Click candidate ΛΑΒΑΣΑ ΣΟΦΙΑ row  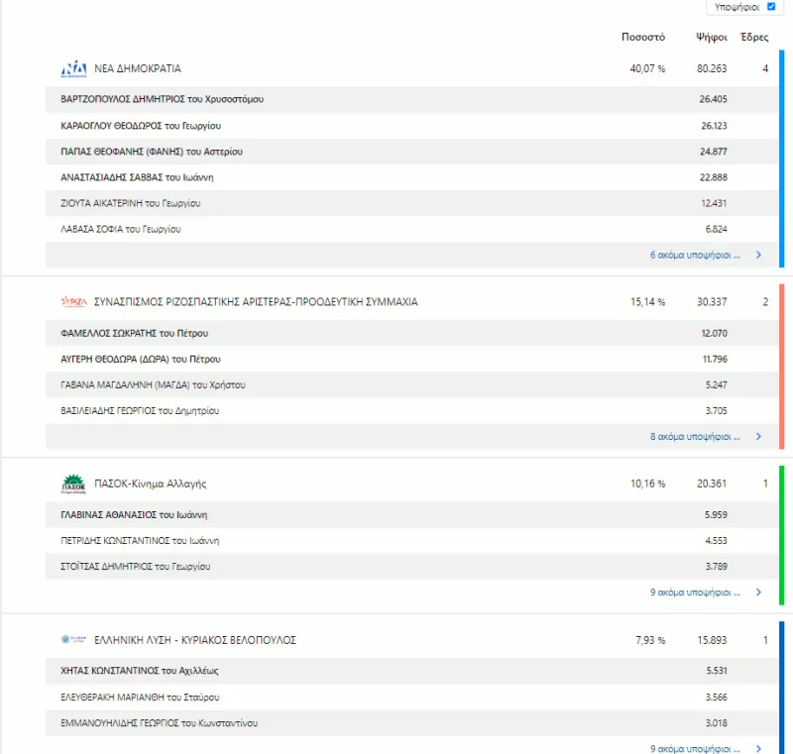tap(411, 229)
